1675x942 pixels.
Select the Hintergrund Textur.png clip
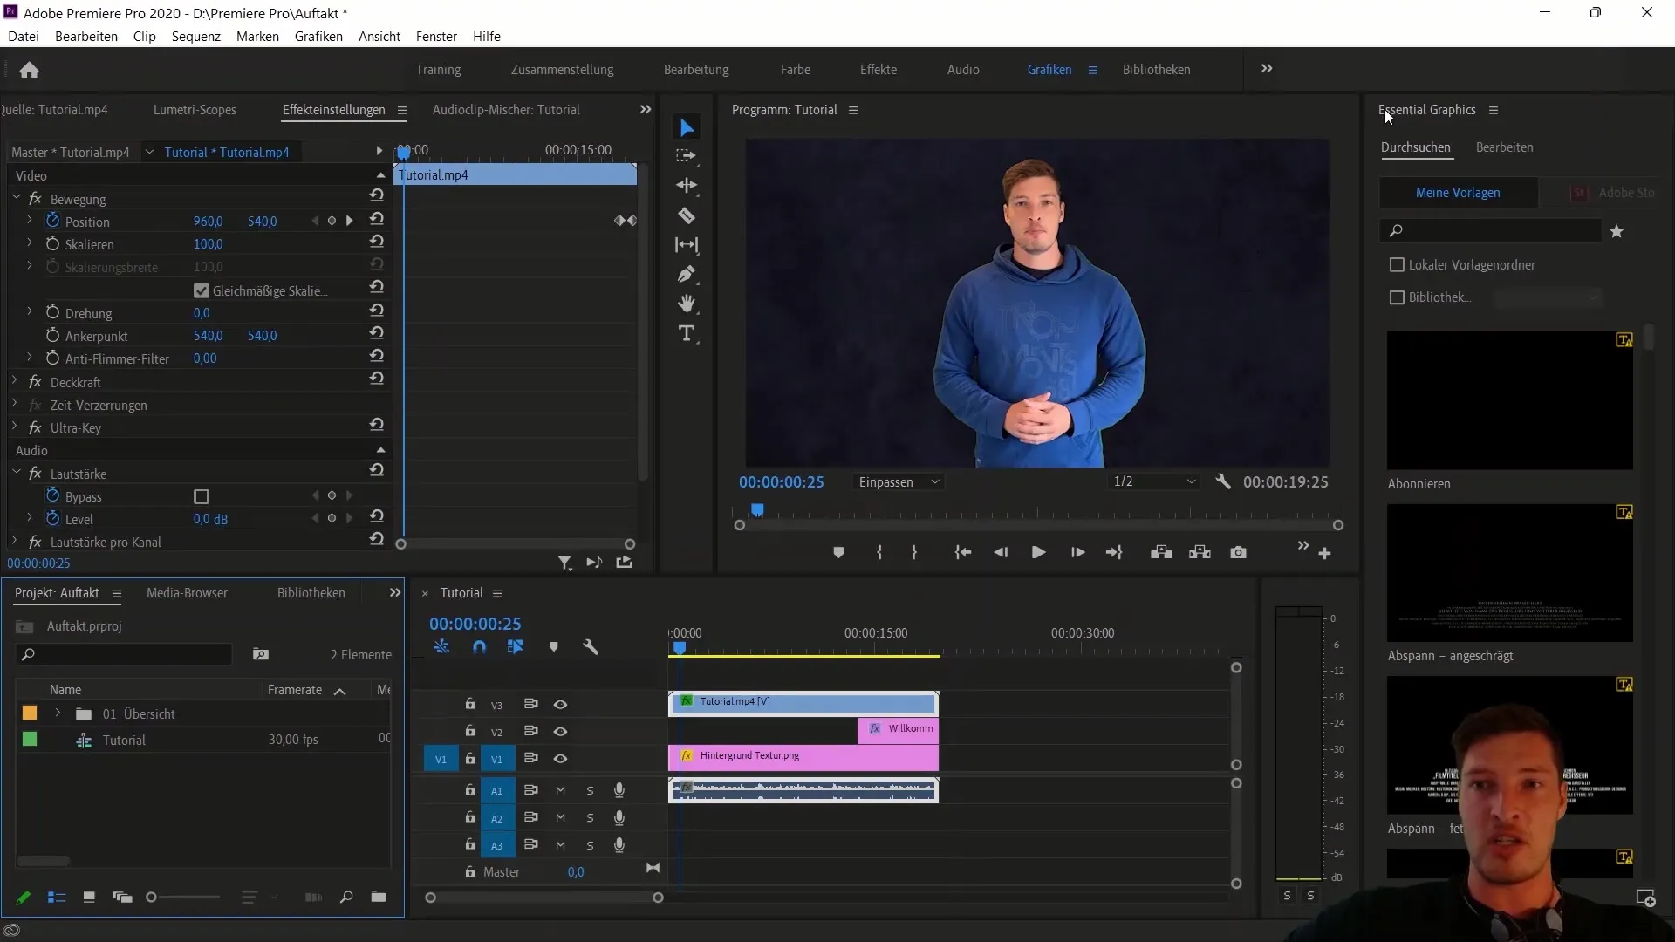pyautogui.click(x=803, y=757)
